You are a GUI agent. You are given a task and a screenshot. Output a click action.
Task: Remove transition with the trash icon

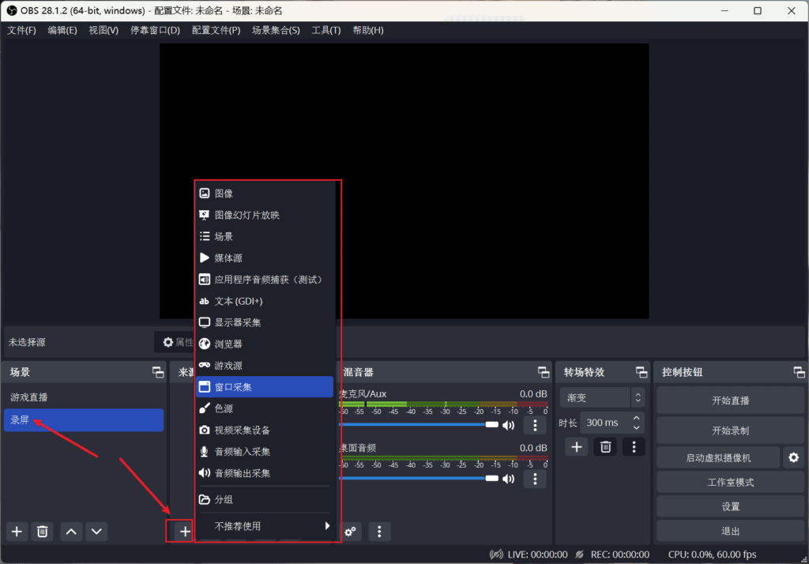coord(605,447)
